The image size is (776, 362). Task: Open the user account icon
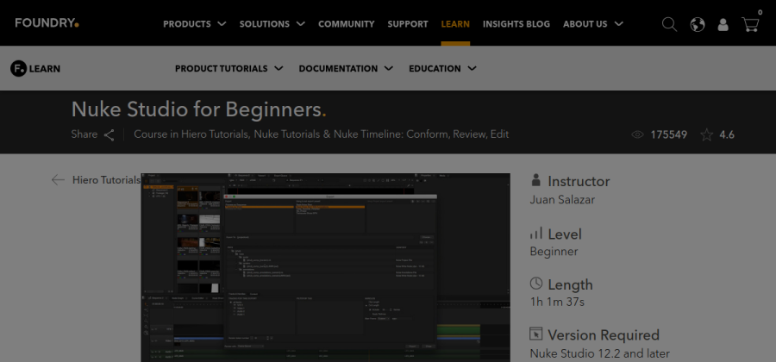point(723,24)
